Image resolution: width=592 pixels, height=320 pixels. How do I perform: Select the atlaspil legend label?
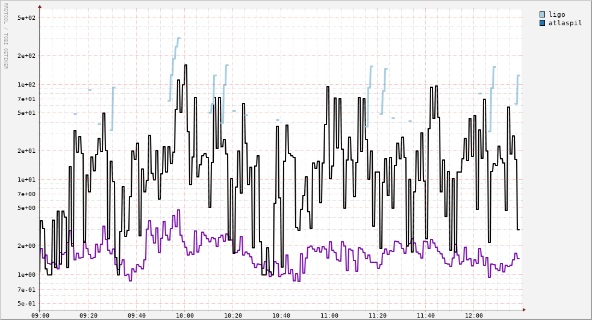tap(565, 23)
